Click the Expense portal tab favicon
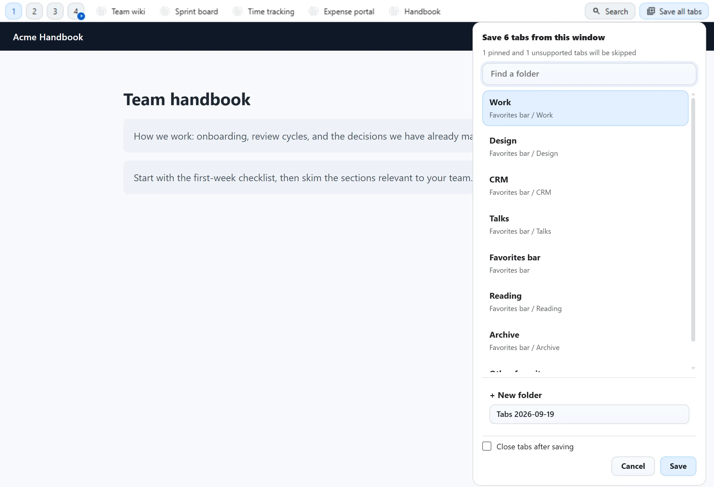The image size is (714, 487). pos(314,11)
